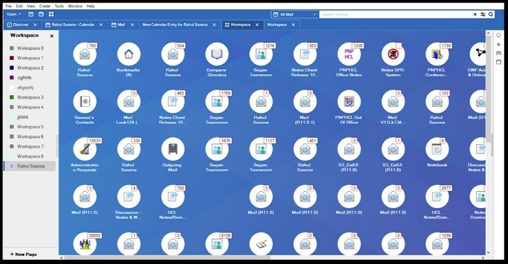Open the Company Directory icon
508x264 pixels.
click(217, 54)
